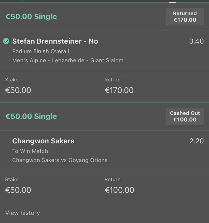Click the green checkmark beside Stefan Brennsteiner
This screenshot has width=209, height=223.
(x=6, y=41)
